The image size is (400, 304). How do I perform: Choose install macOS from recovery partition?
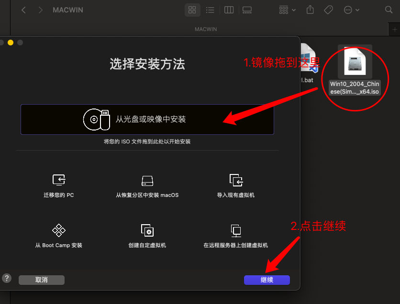147,186
